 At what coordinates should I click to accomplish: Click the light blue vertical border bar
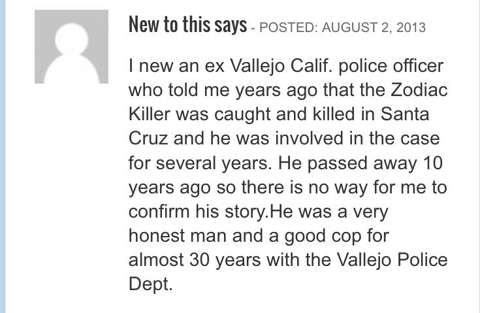pyautogui.click(x=3, y=157)
